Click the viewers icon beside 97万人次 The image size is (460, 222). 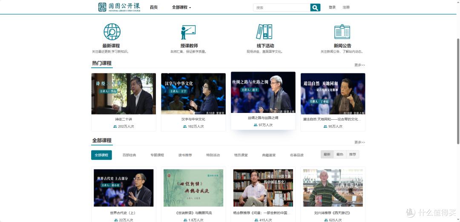pyautogui.click(x=256, y=125)
